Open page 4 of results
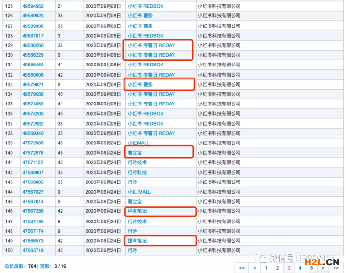 300,268
